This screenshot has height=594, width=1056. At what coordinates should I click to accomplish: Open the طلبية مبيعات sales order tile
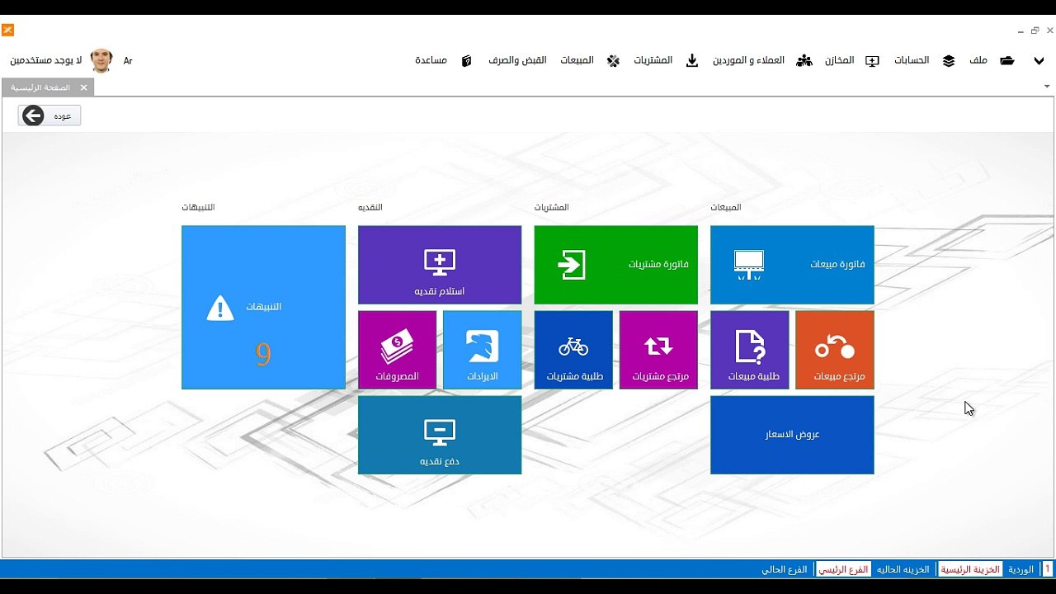coord(750,350)
